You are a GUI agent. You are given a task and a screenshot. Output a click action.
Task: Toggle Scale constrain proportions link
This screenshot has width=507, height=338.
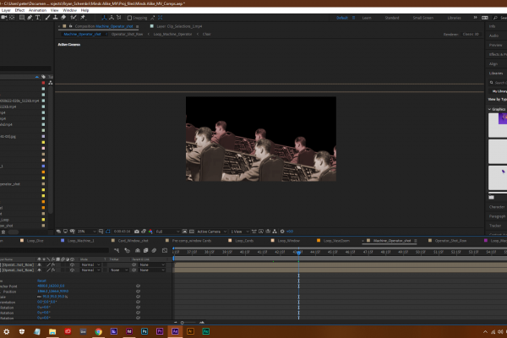(39, 297)
